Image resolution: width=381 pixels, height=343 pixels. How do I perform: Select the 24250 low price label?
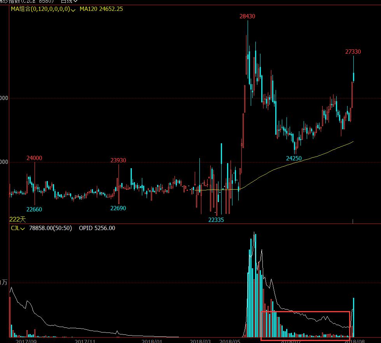point(294,158)
